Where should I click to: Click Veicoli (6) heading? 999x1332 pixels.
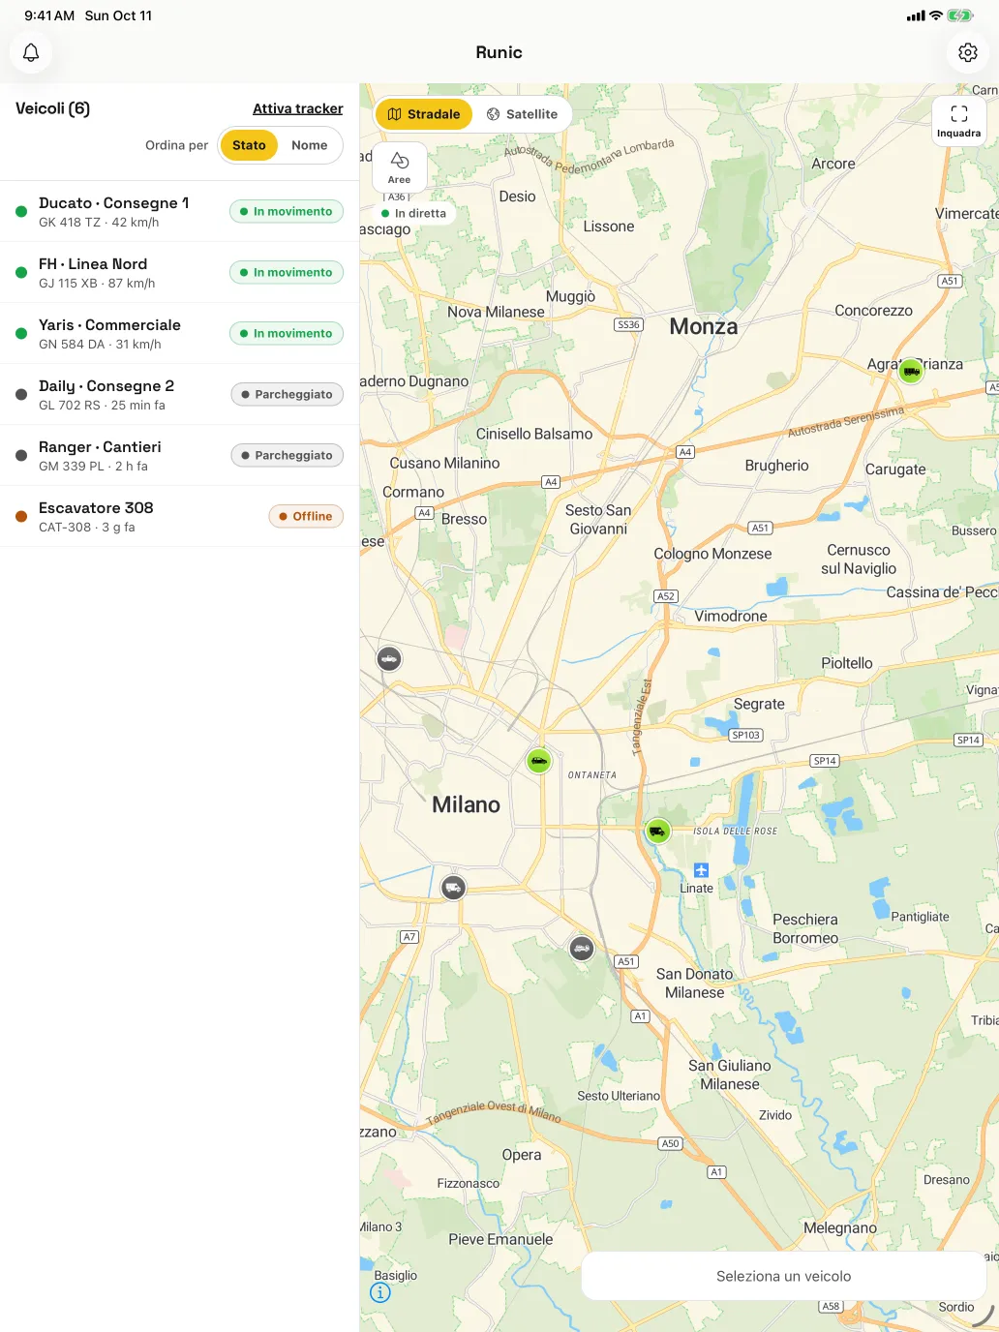click(x=53, y=108)
